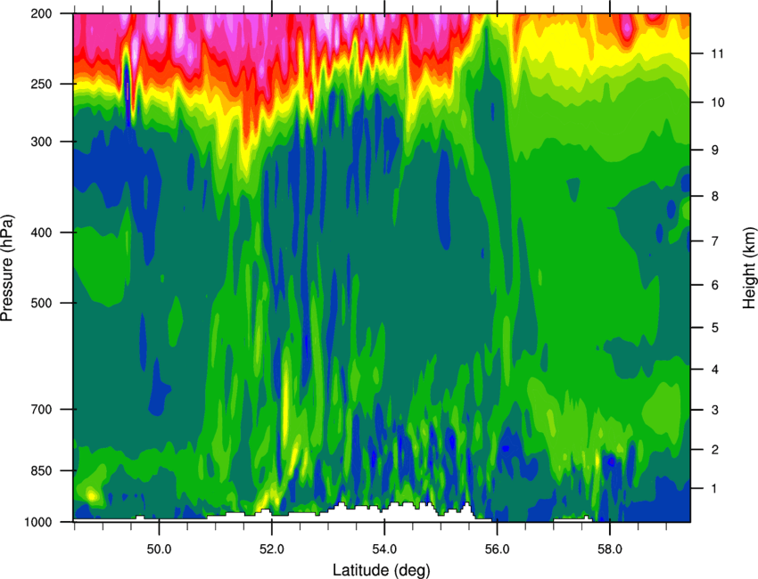The image size is (758, 579).
Task: Pick the 9 km height label
Action: [x=715, y=151]
